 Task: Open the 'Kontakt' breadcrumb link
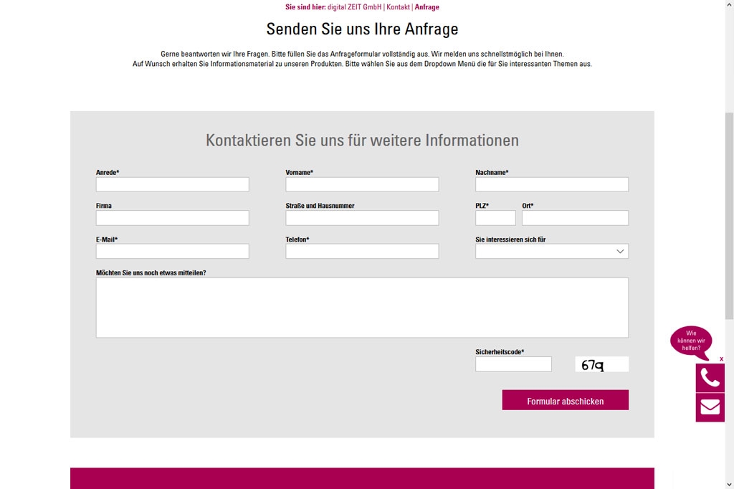pyautogui.click(x=398, y=7)
